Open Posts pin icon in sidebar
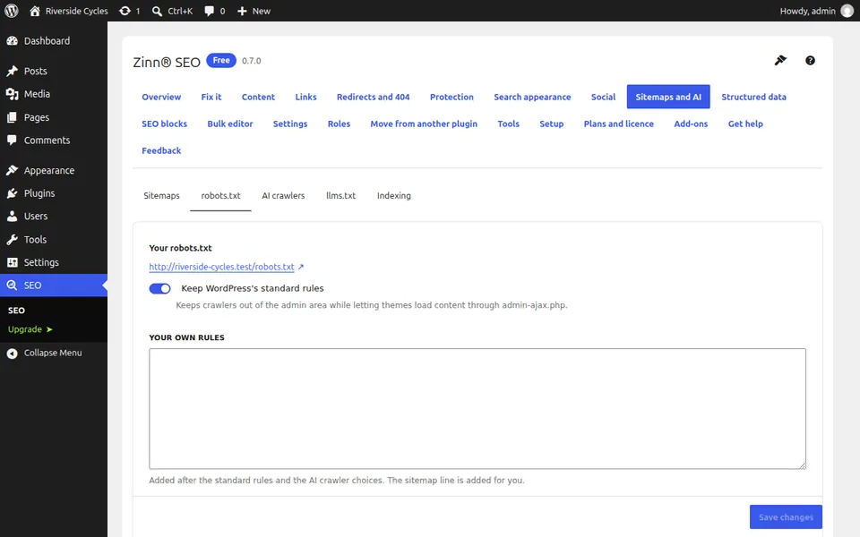The image size is (860, 537). (12, 72)
